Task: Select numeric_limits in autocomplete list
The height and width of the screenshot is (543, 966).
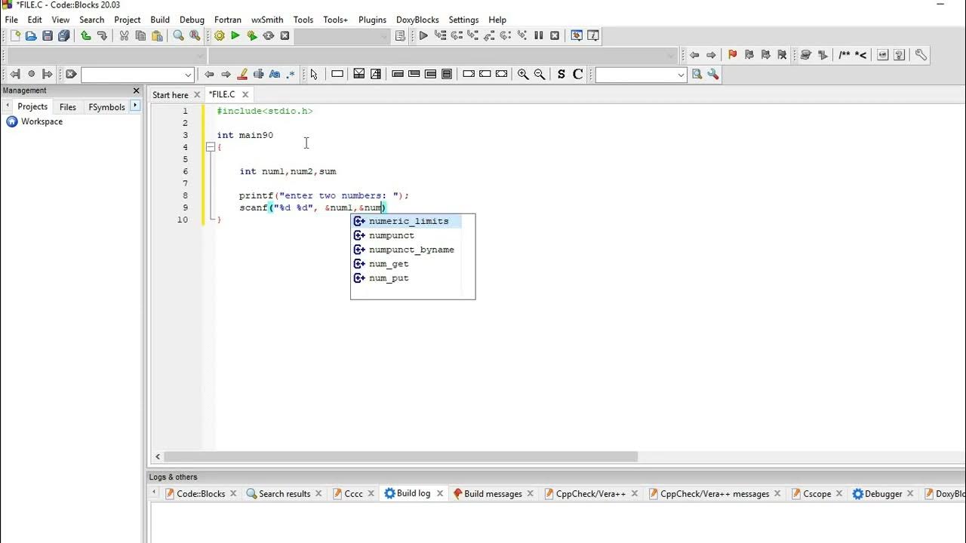Action: 408,221
